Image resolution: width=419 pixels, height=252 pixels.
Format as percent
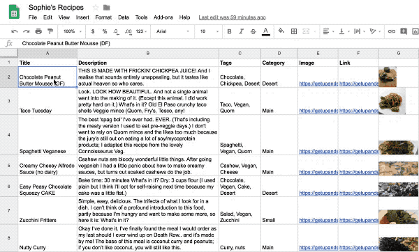pyautogui.click(x=105, y=31)
